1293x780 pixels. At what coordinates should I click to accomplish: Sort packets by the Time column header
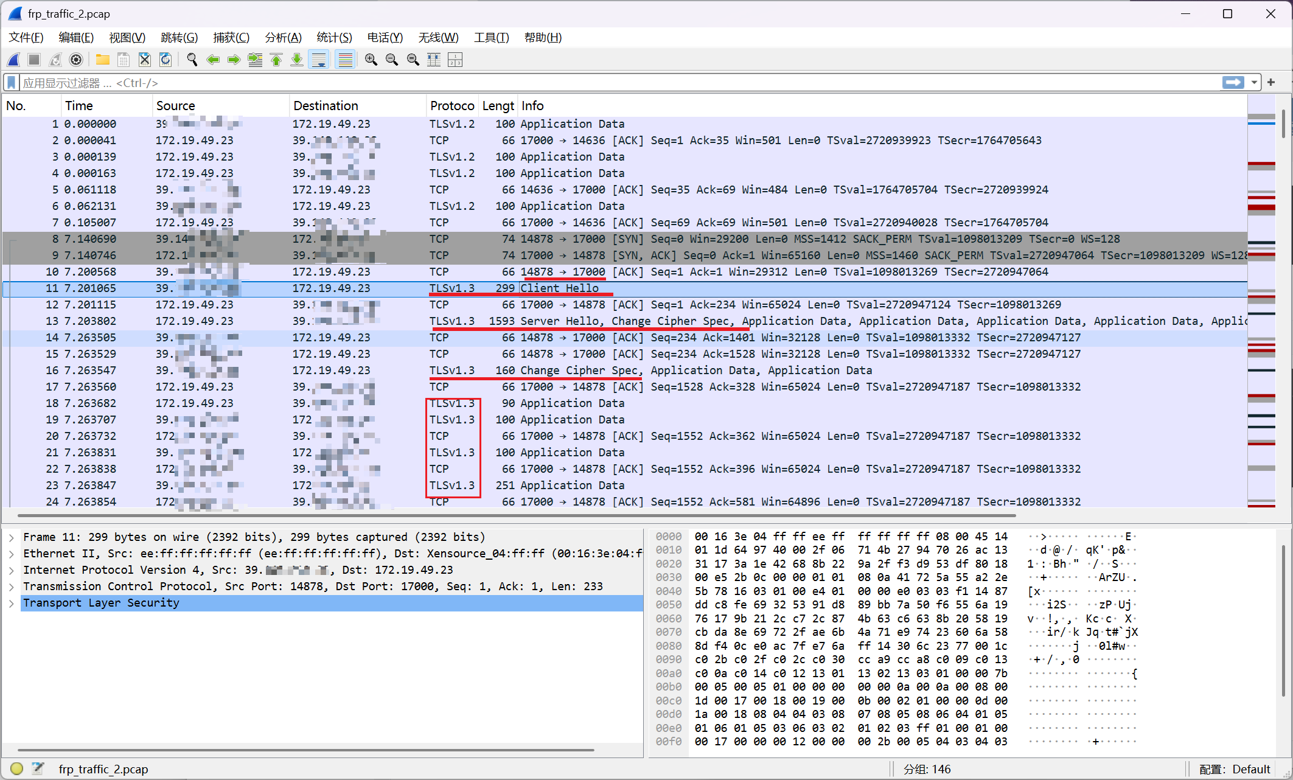click(x=106, y=106)
